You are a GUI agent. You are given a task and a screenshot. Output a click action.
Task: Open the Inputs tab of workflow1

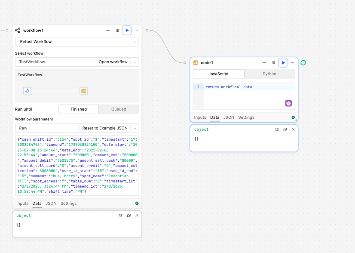point(22,204)
